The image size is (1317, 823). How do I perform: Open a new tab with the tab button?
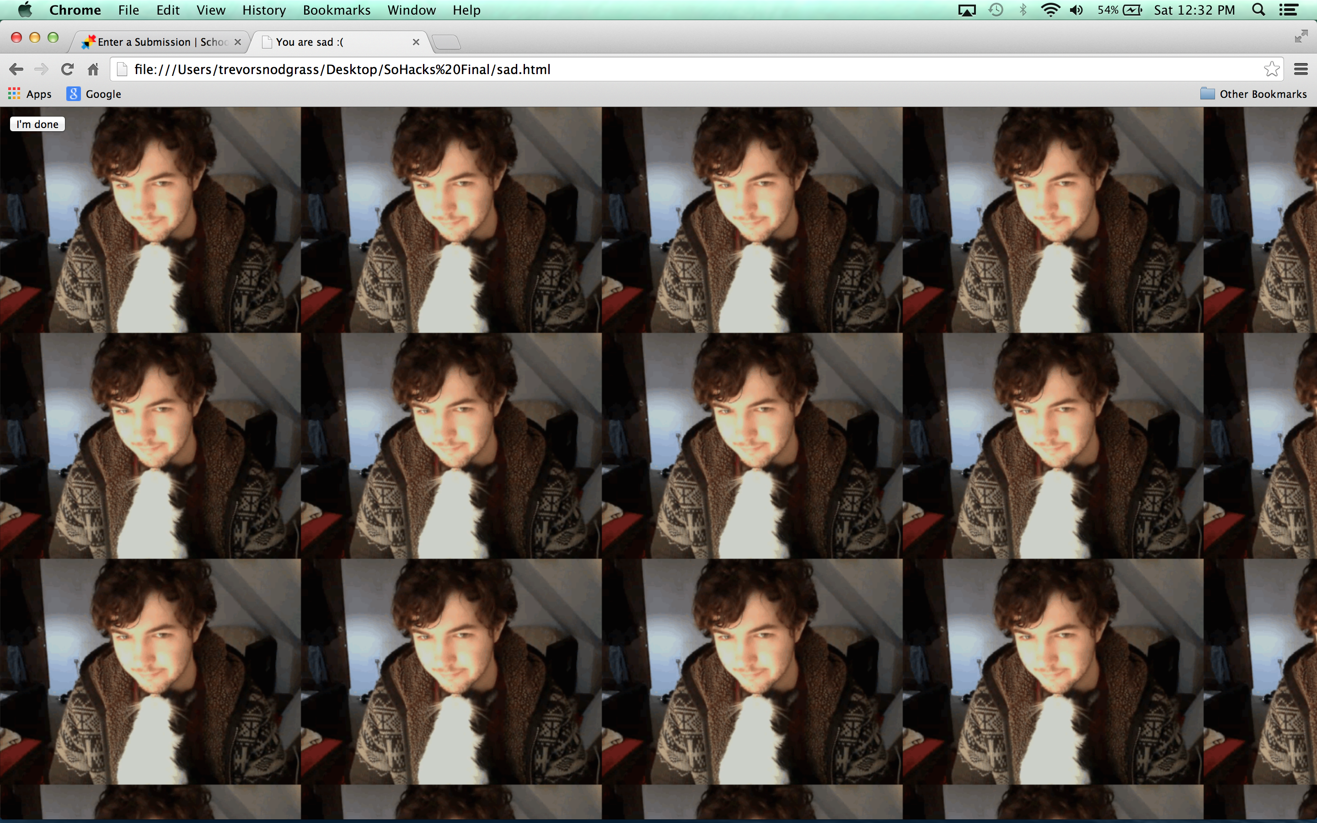[x=446, y=42]
